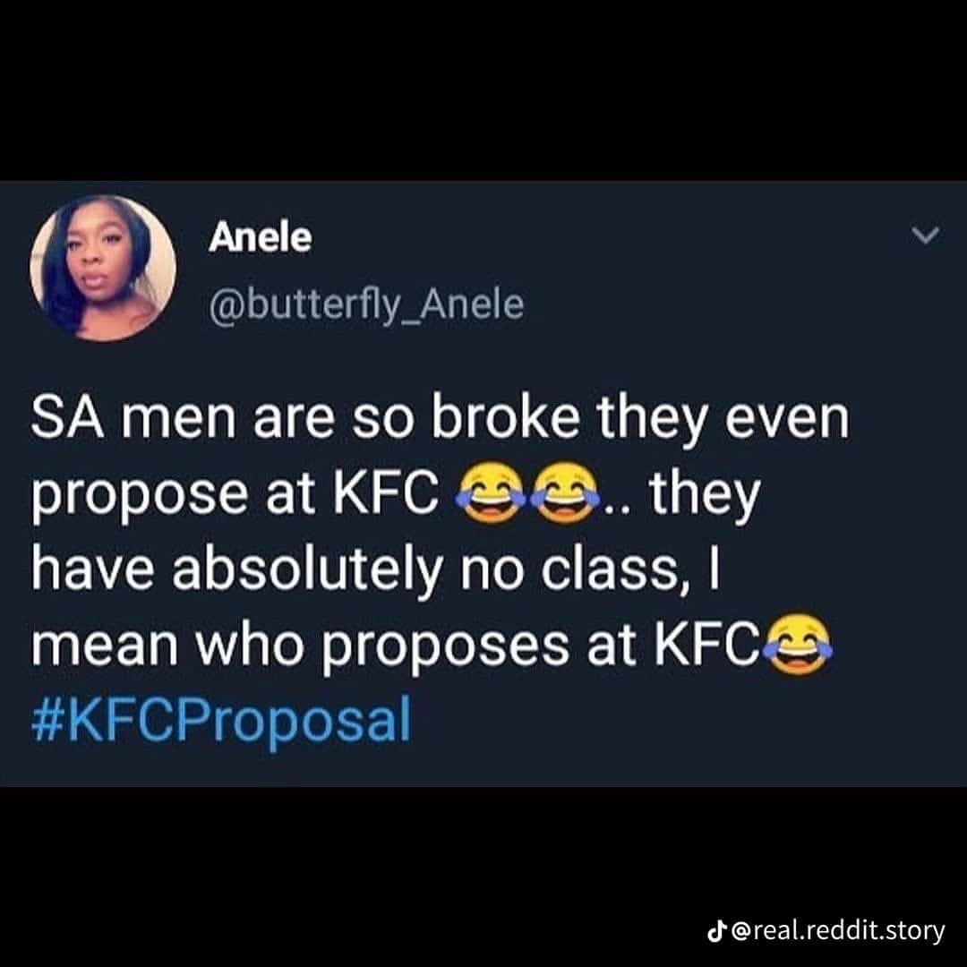Click the word 'who' in the tweet

coord(251,645)
